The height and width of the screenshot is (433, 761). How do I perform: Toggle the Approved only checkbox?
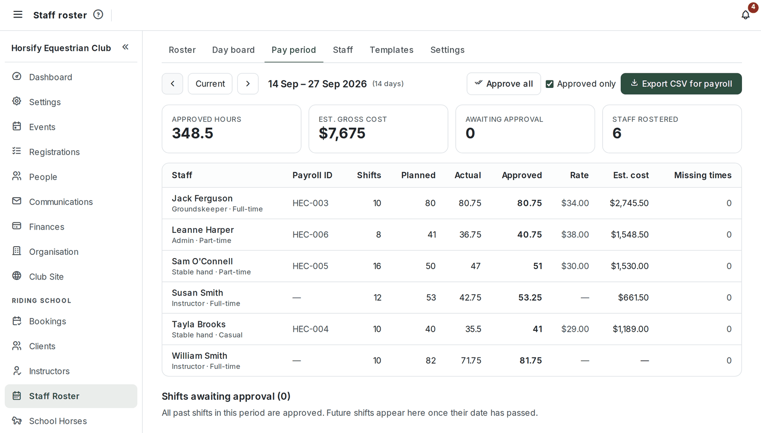(549, 84)
